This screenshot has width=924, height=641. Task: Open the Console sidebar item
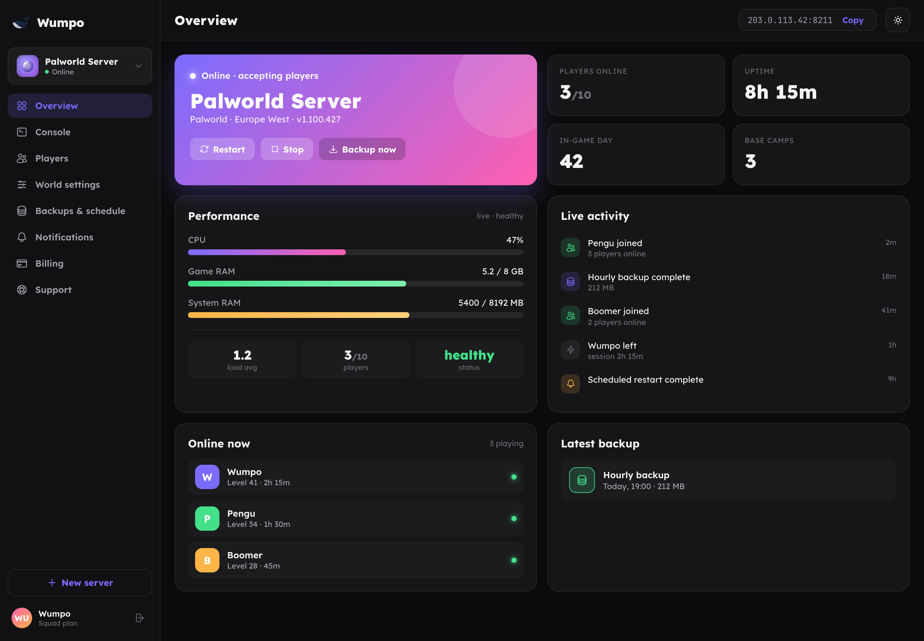(80, 132)
